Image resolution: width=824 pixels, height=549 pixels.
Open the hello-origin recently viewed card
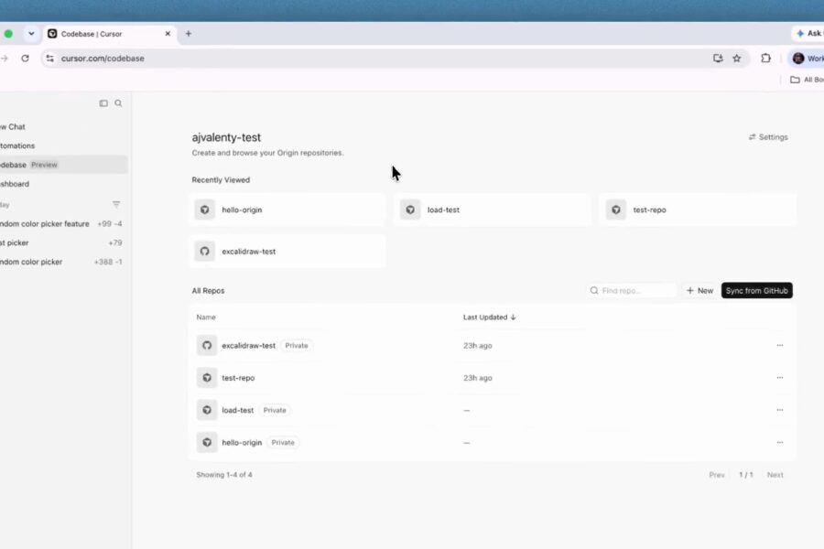click(x=287, y=210)
